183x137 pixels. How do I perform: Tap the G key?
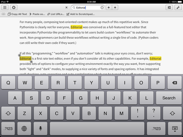[x=81, y=98]
